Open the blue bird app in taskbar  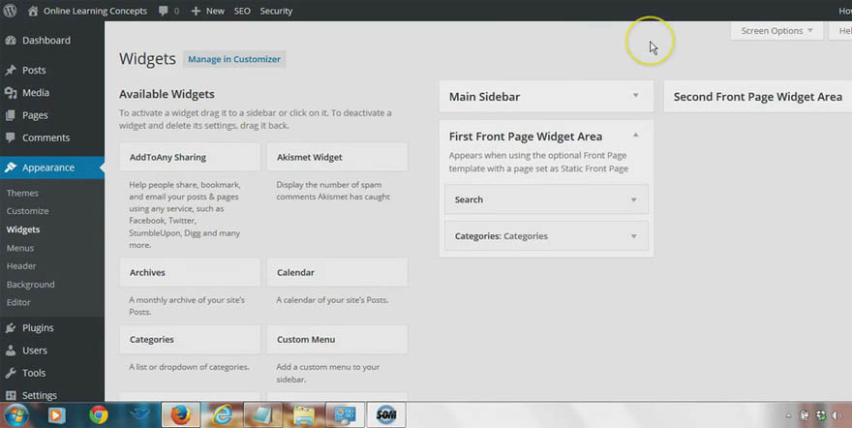pyautogui.click(x=139, y=415)
